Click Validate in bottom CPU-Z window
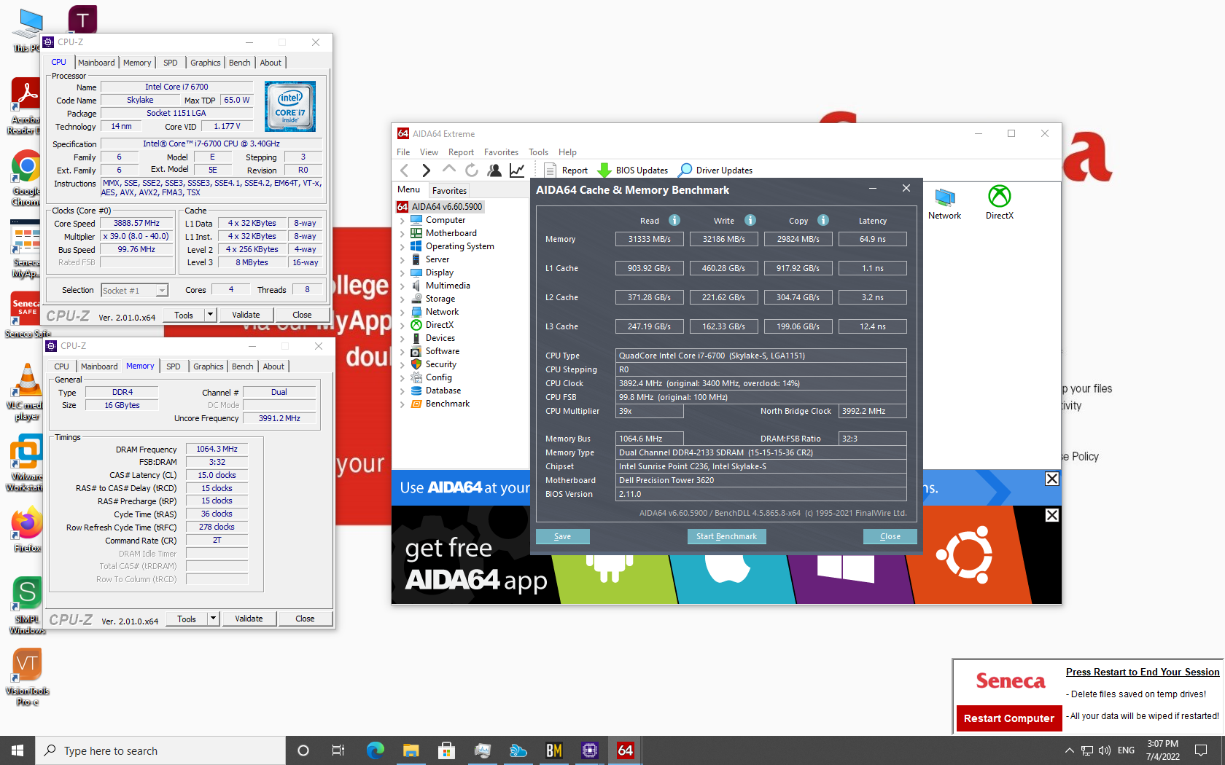The height and width of the screenshot is (765, 1225). 249,619
